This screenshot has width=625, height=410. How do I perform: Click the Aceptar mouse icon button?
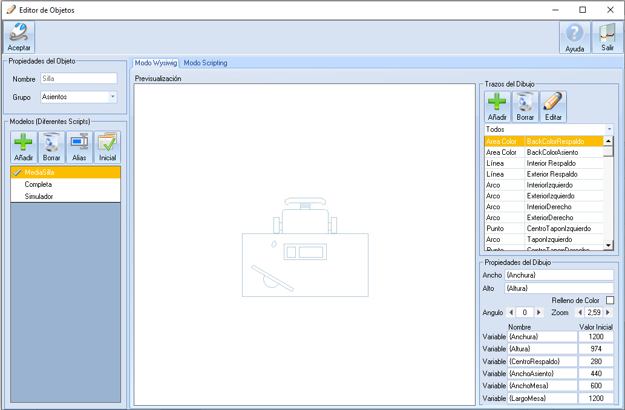pyautogui.click(x=19, y=37)
